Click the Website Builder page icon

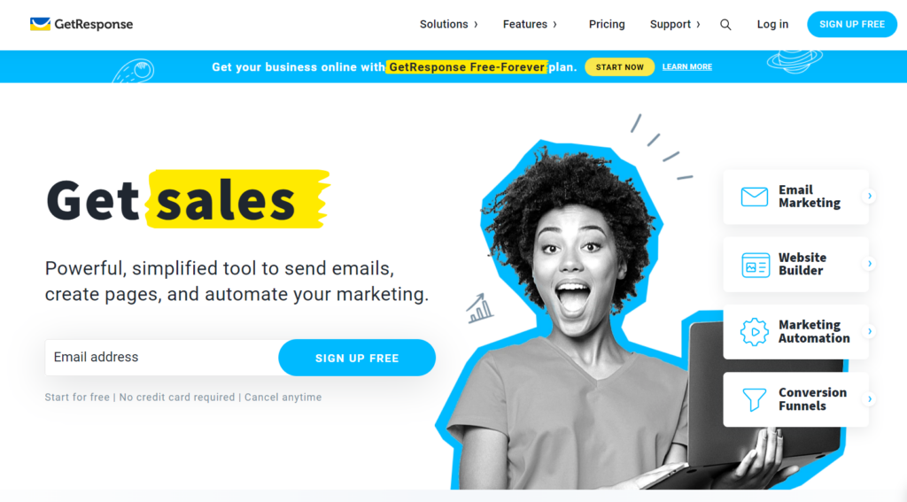tap(756, 265)
